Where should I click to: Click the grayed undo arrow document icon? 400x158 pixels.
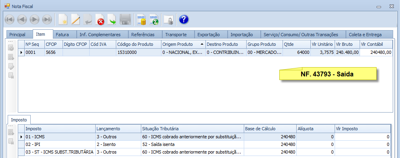point(88,20)
